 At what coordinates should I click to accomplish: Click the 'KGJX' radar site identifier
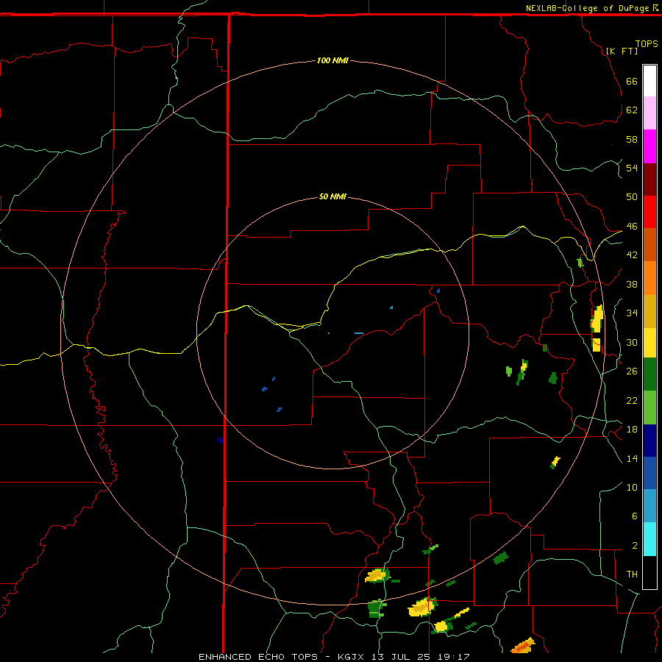(x=350, y=657)
